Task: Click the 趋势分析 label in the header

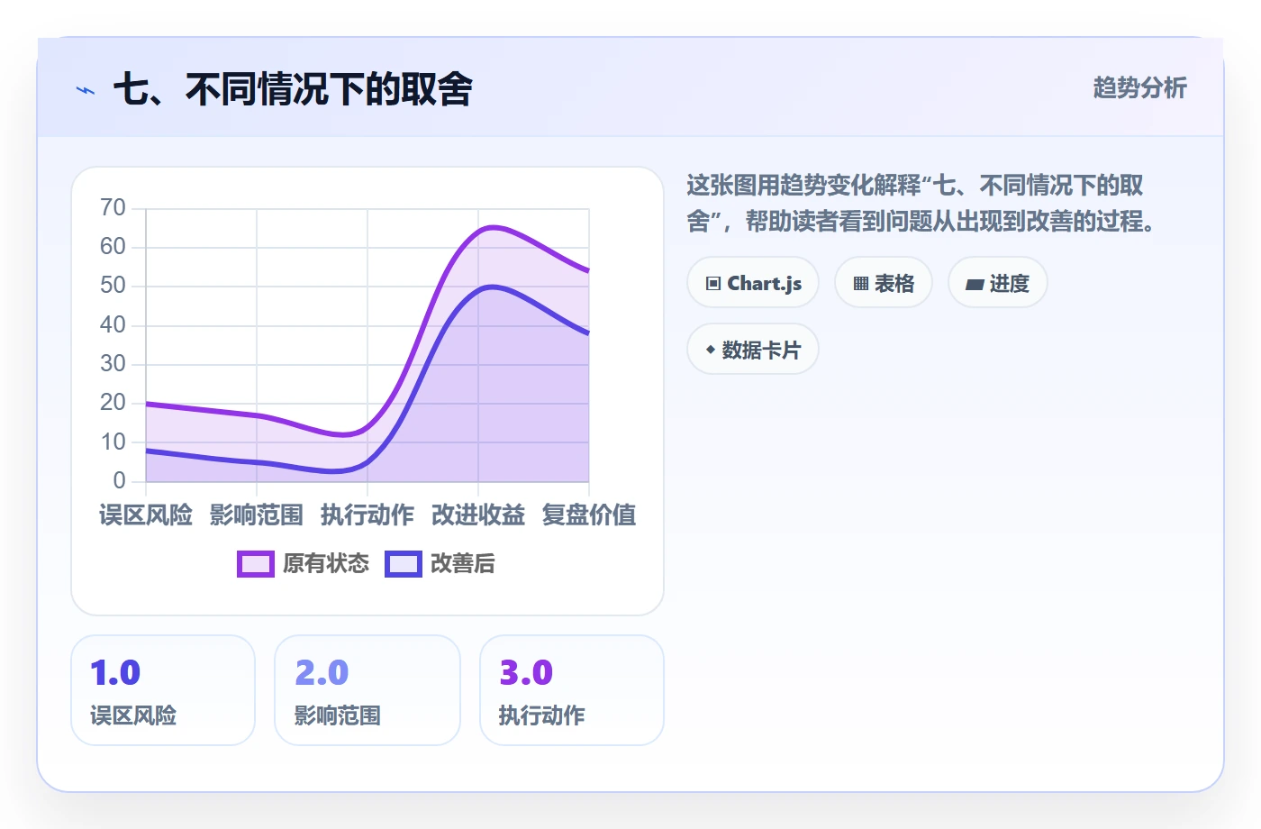Action: pos(1140,87)
